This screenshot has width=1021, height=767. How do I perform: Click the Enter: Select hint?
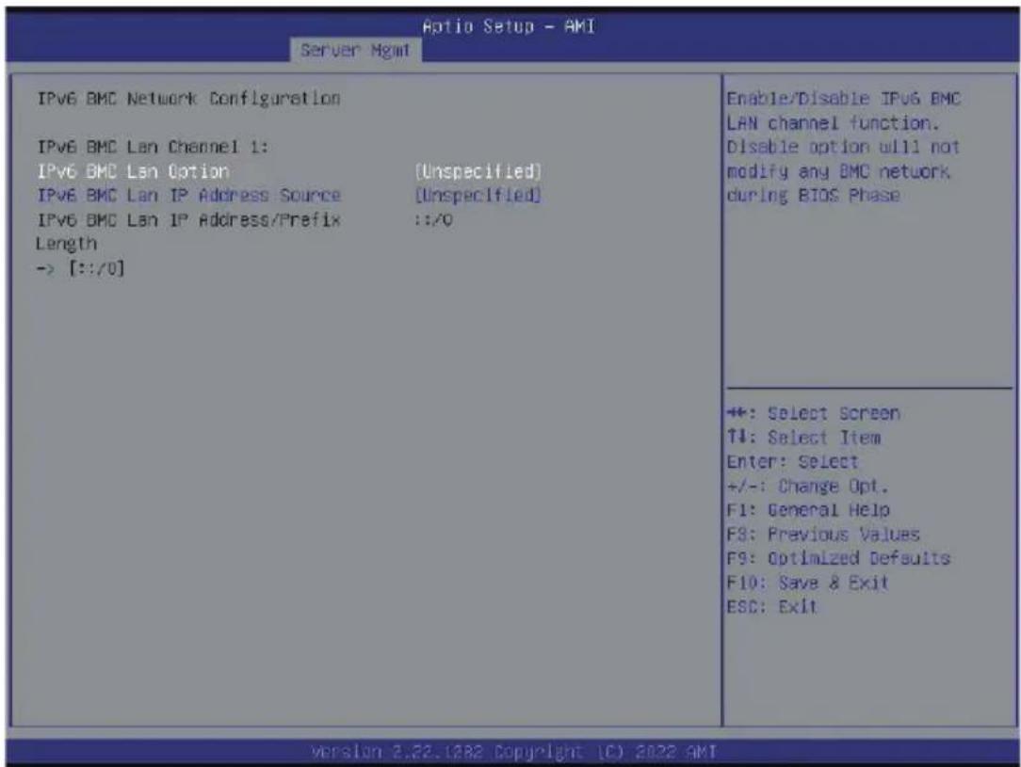[792, 462]
